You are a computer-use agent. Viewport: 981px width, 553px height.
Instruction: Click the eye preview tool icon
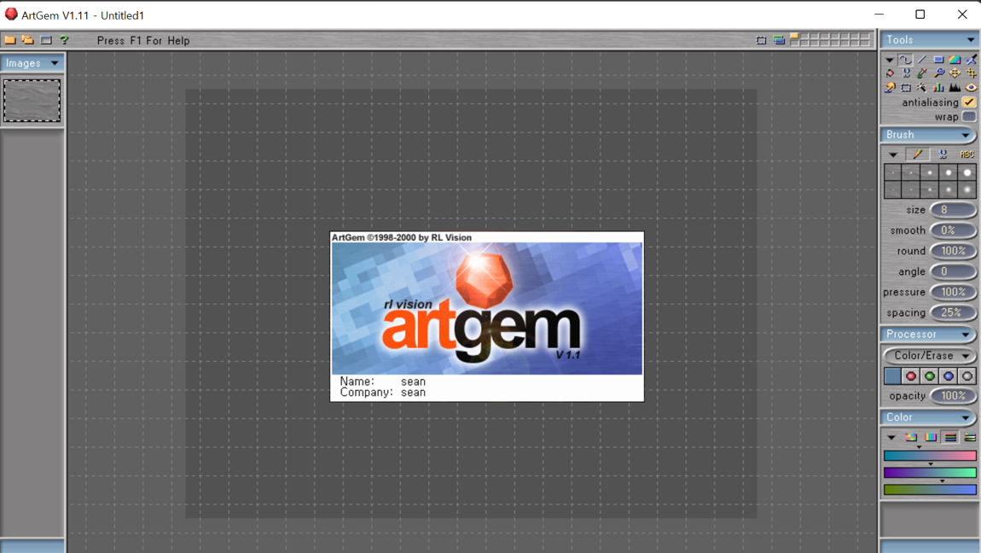pyautogui.click(x=971, y=88)
